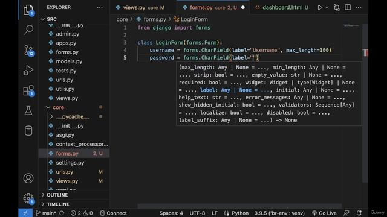Split the editor to the right
Viewport: 387px width, 217px height.
click(x=348, y=7)
